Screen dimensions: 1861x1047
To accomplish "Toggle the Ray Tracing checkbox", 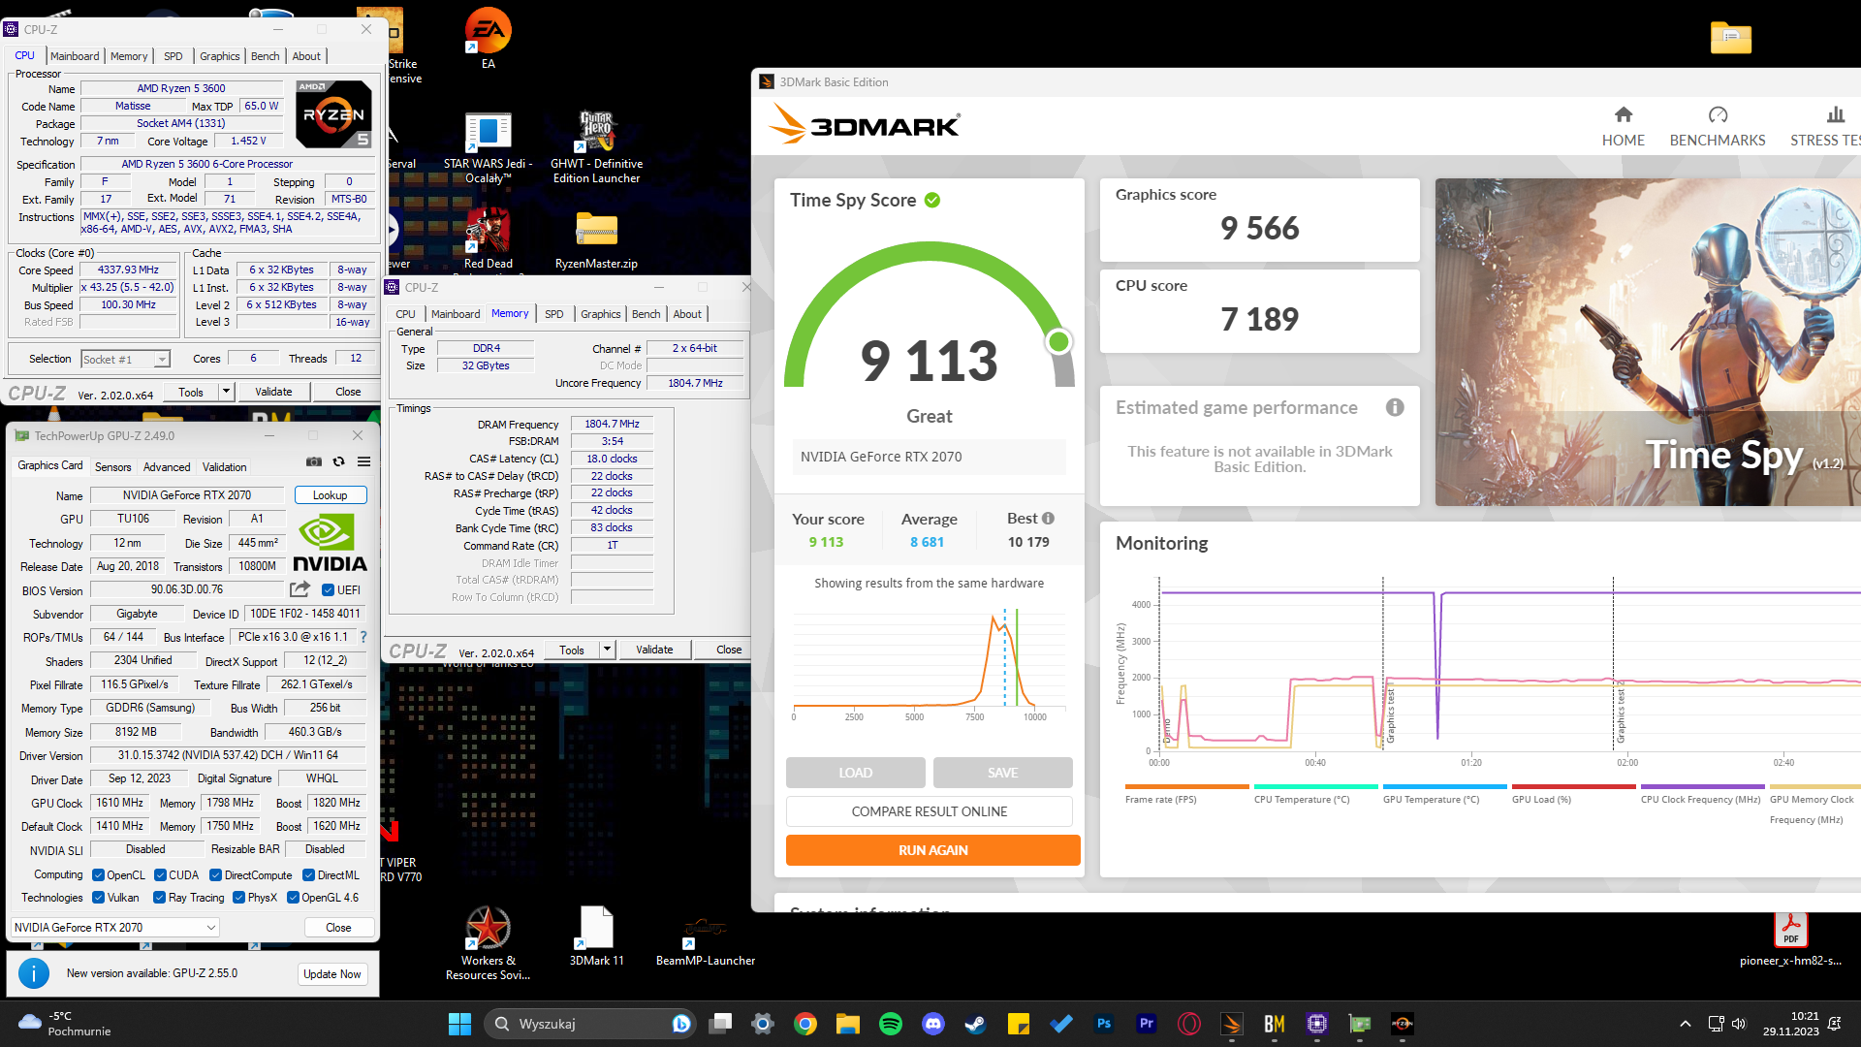I will click(160, 898).
